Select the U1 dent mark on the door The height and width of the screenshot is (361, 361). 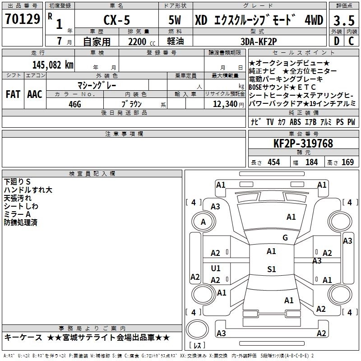click(x=216, y=268)
